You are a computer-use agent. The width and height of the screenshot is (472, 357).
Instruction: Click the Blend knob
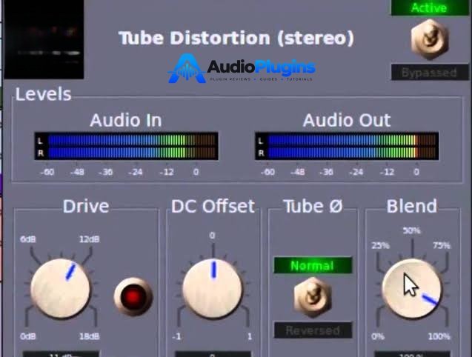point(412,288)
